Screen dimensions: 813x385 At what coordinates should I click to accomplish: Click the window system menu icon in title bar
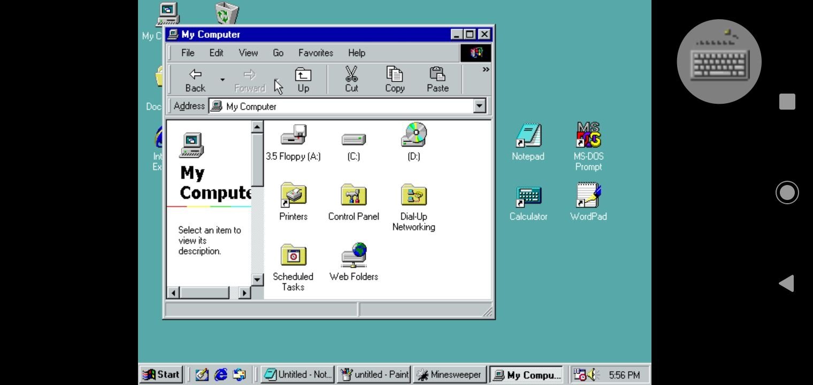click(172, 34)
